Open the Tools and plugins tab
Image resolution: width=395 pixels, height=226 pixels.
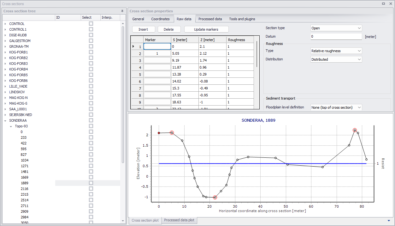coord(242,19)
